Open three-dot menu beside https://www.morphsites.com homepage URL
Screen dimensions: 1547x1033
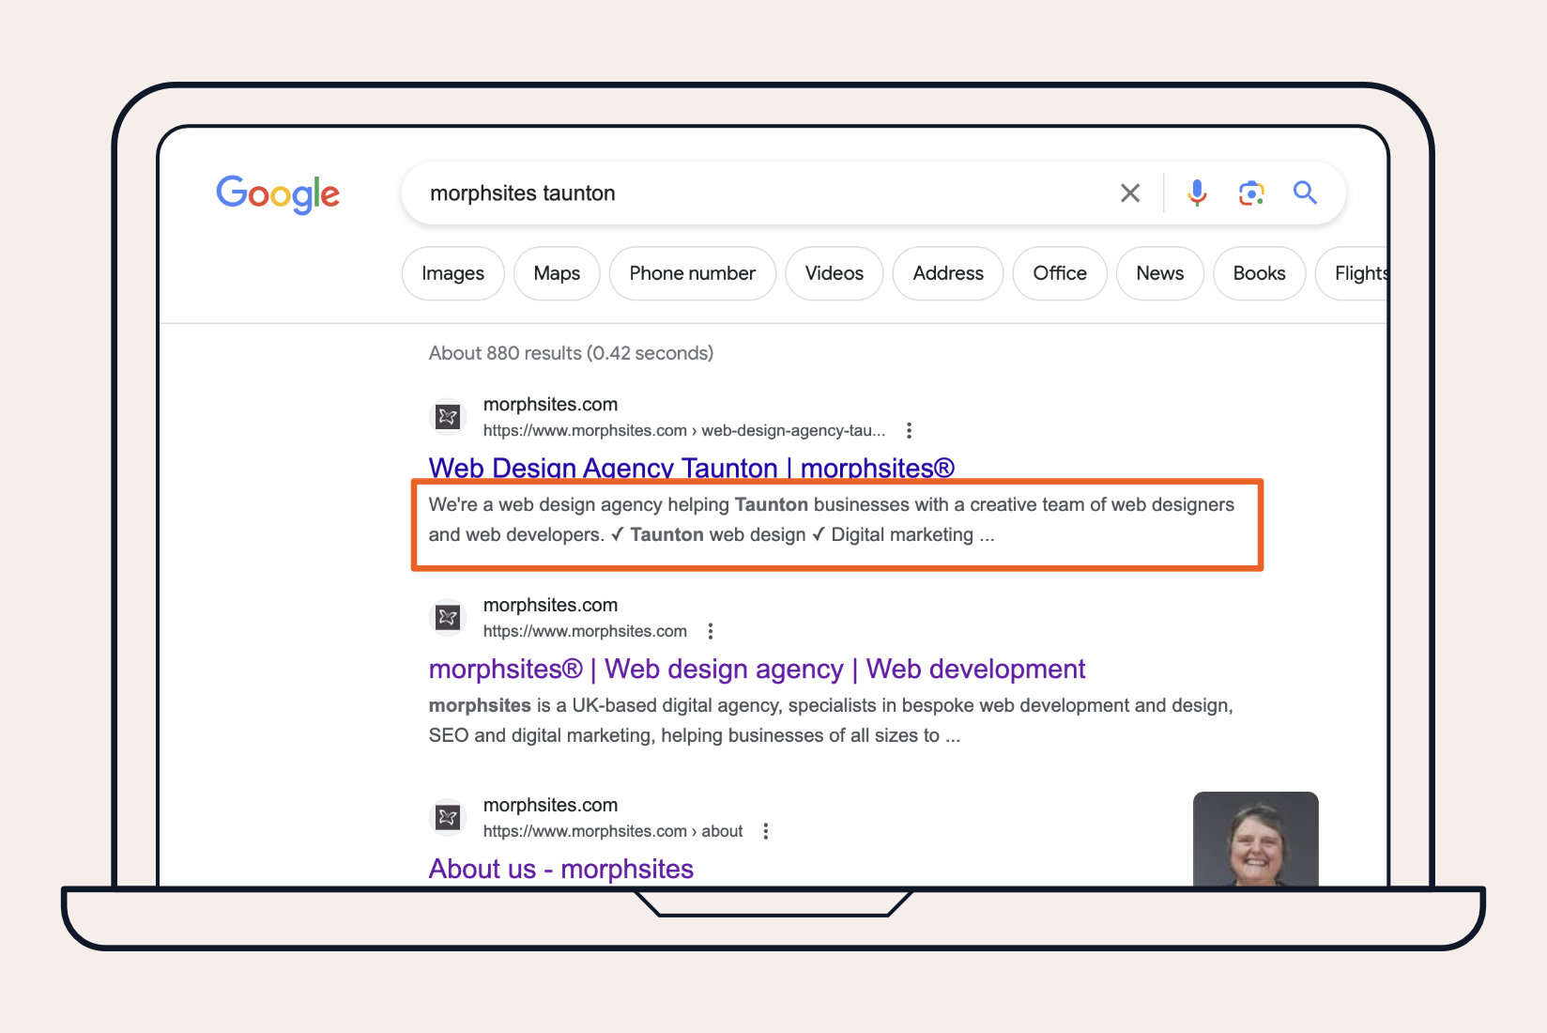[x=711, y=631]
